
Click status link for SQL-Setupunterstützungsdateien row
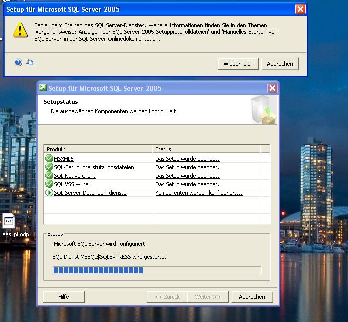point(187,167)
